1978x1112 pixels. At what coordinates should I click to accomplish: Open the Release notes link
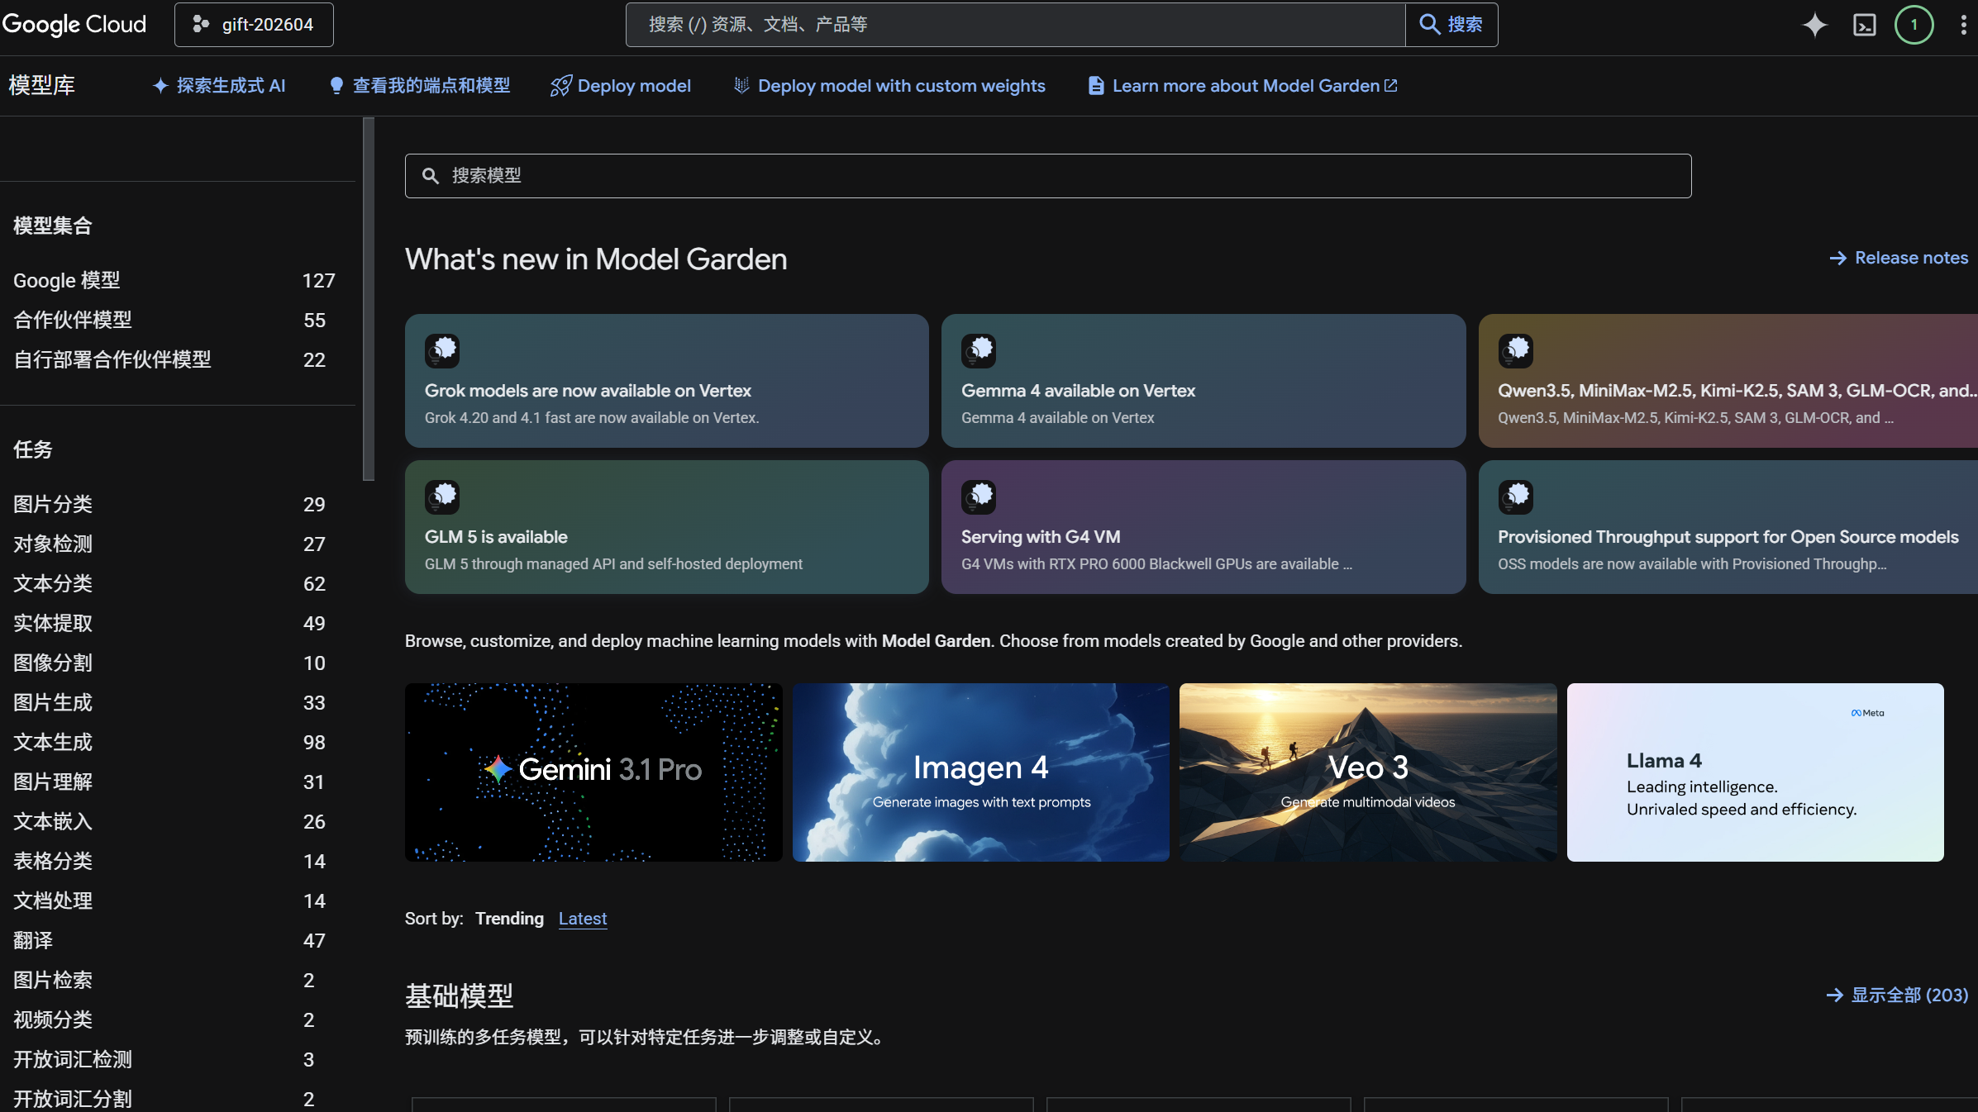(1899, 259)
